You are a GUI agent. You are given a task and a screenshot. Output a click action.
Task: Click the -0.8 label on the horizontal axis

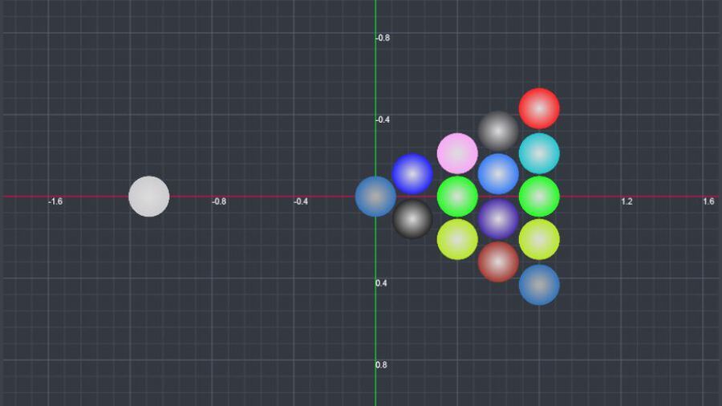[x=219, y=201]
